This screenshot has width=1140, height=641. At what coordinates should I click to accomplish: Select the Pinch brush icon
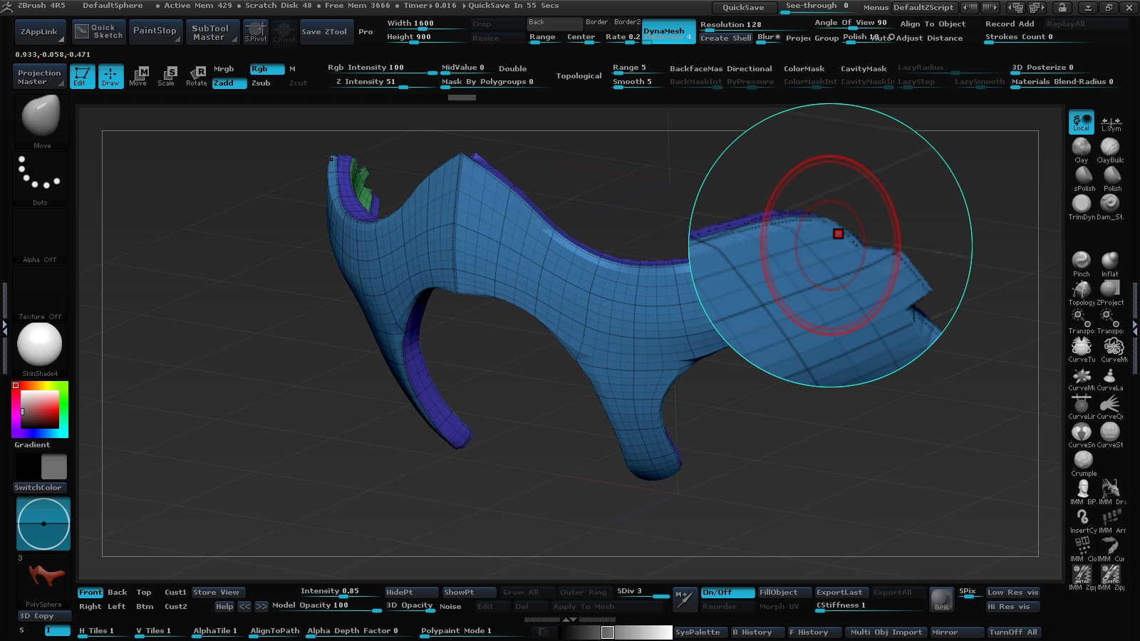(x=1081, y=261)
